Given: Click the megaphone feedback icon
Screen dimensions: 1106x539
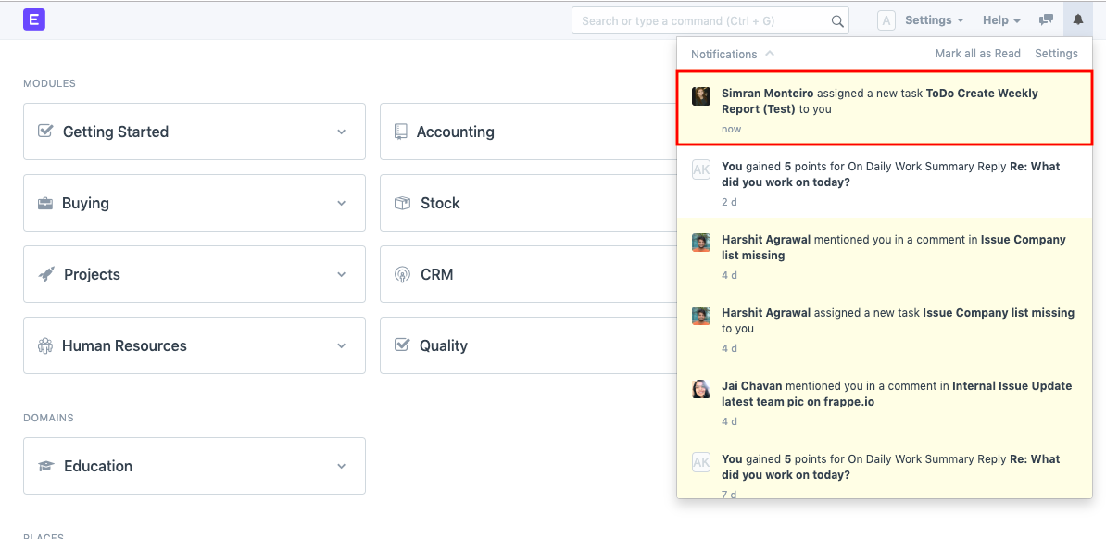Looking at the screenshot, I should [x=1046, y=19].
